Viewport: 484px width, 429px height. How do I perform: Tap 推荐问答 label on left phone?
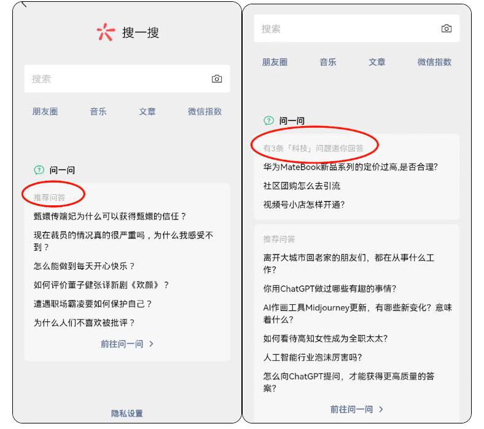coord(49,198)
